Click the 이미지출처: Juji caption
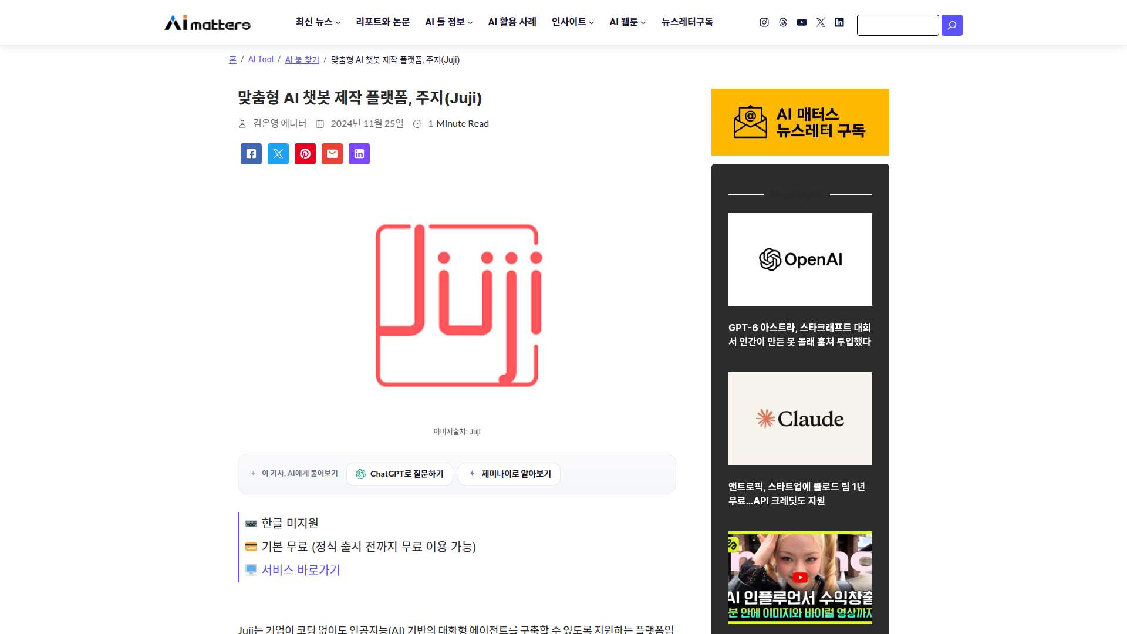 [x=457, y=431]
